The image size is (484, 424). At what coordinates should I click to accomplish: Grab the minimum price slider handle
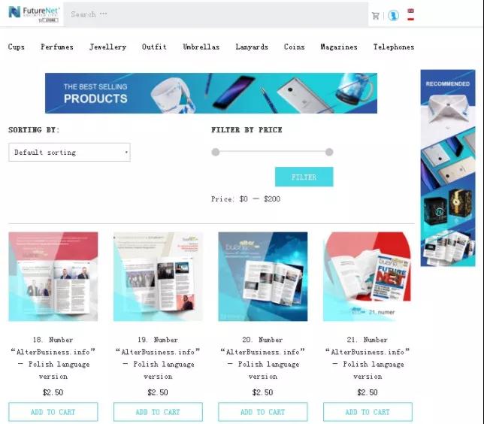click(216, 152)
